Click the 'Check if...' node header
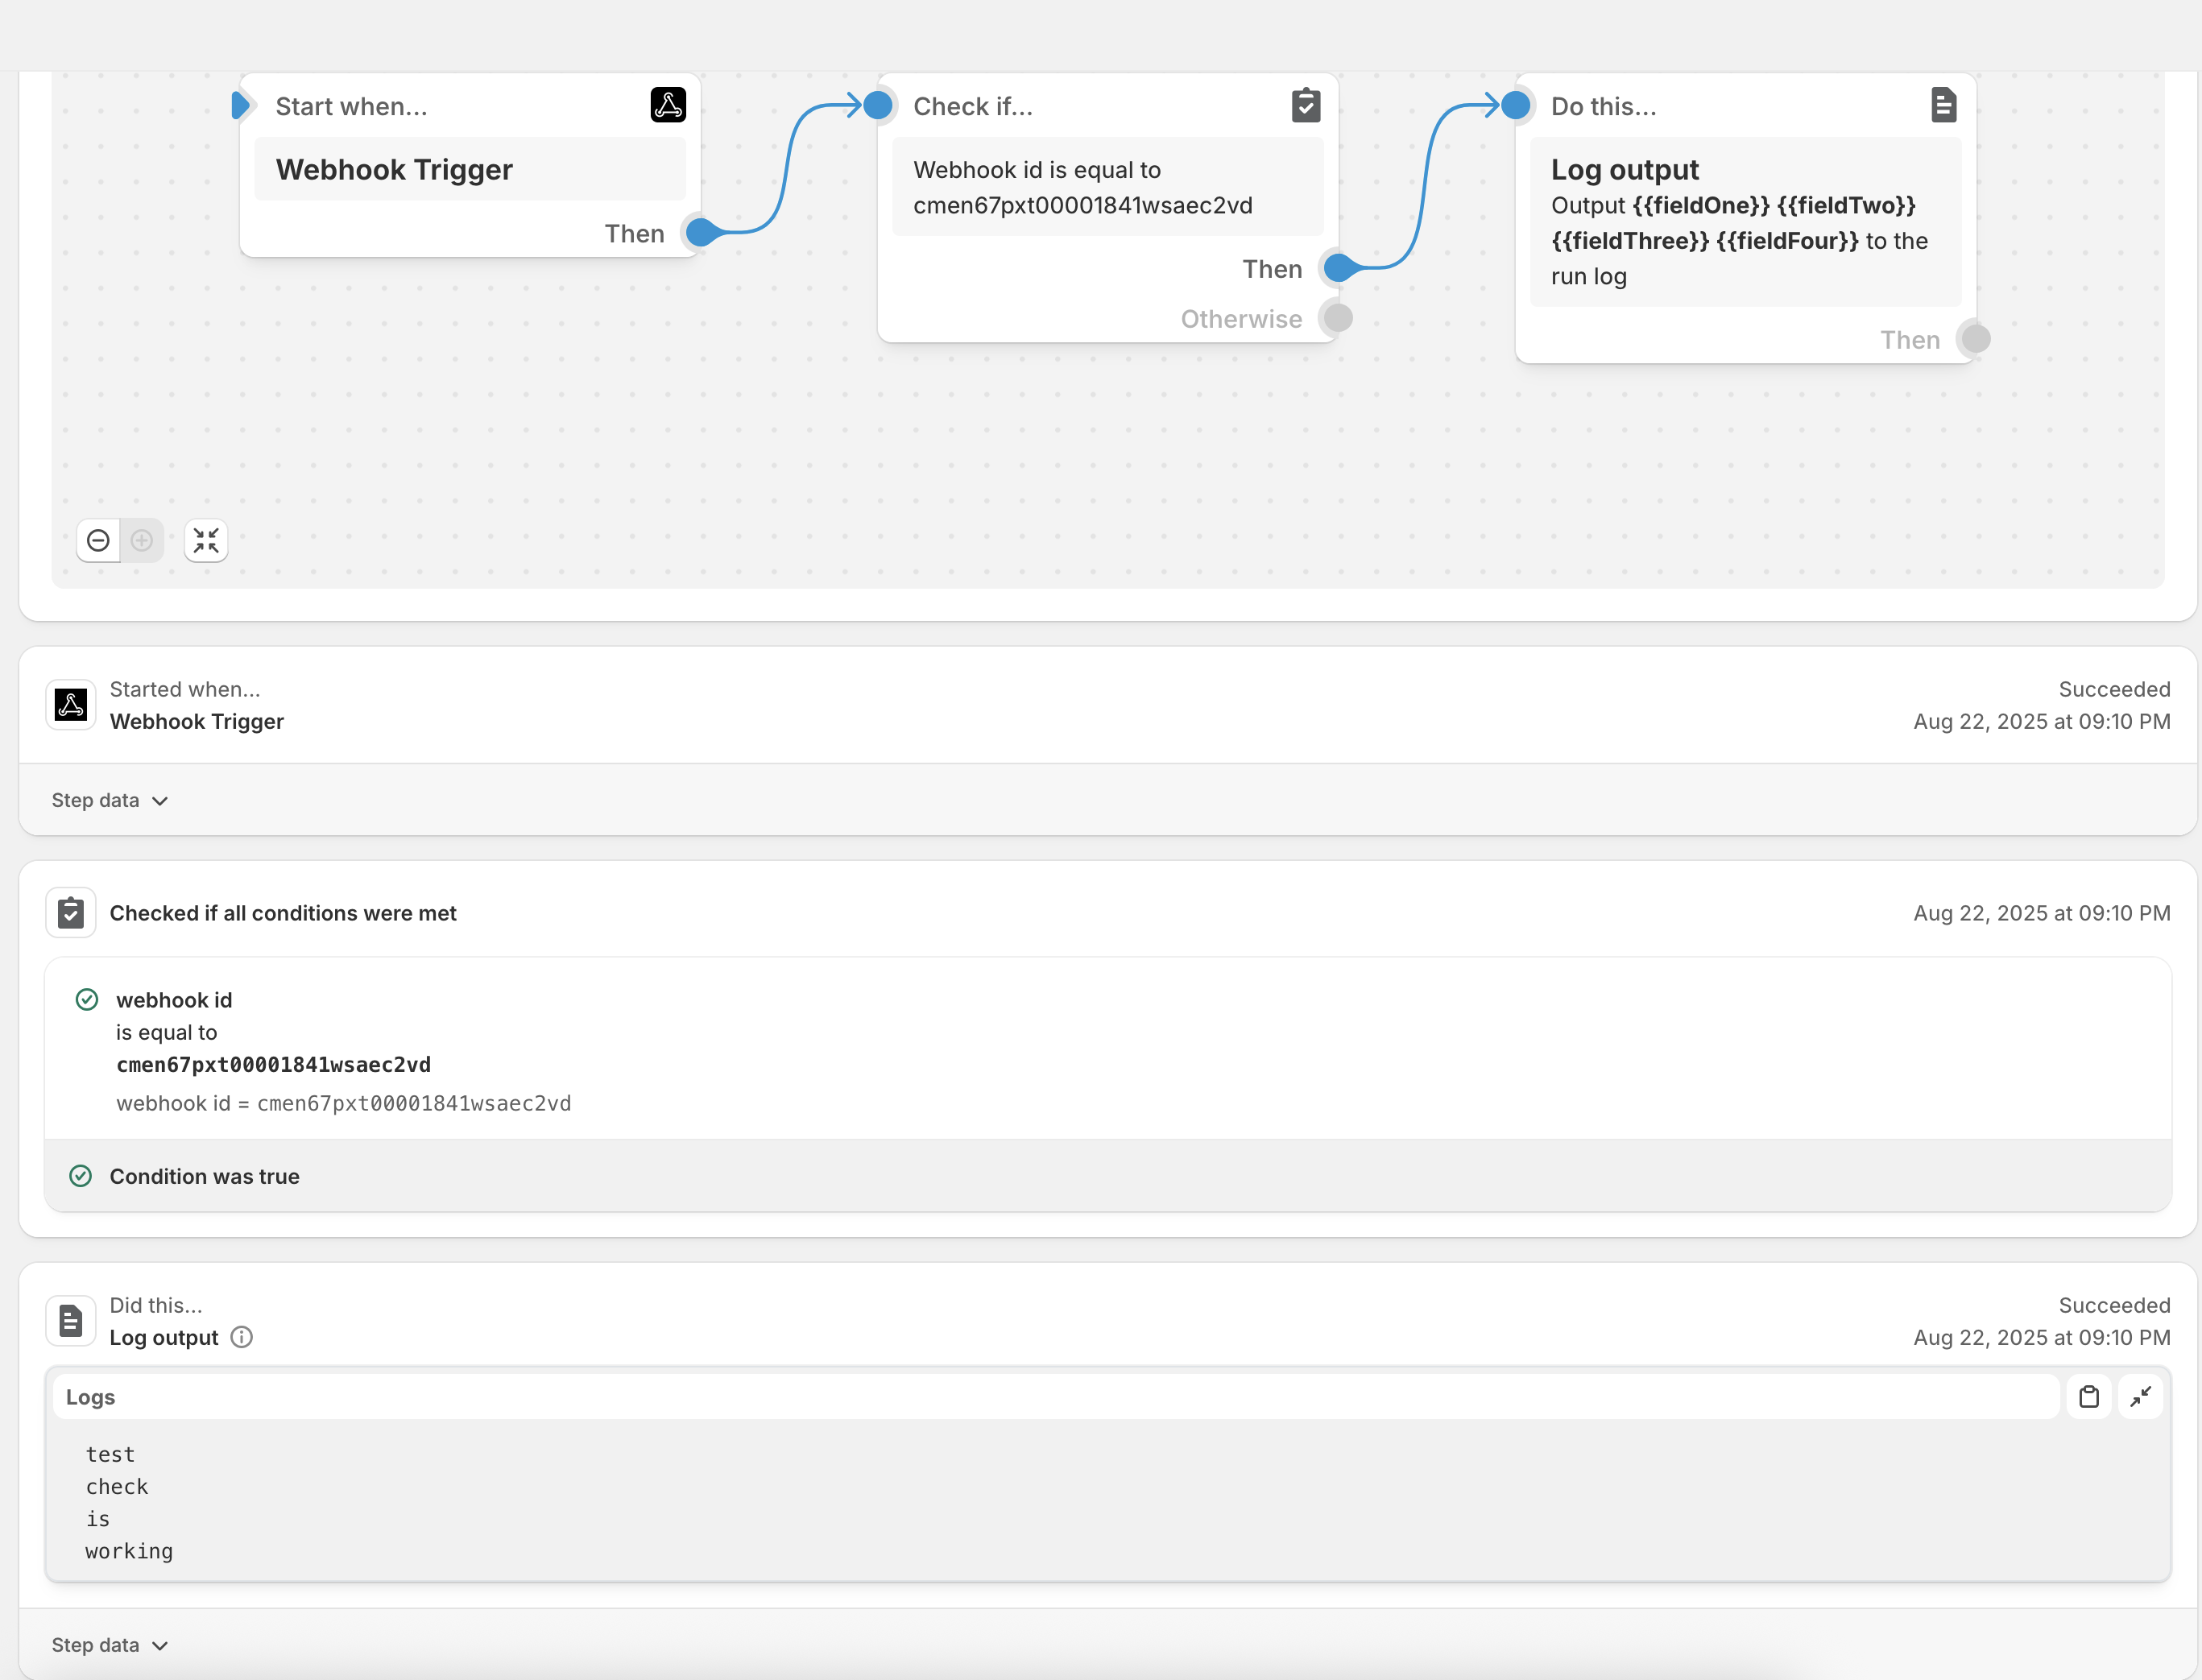 click(x=973, y=106)
